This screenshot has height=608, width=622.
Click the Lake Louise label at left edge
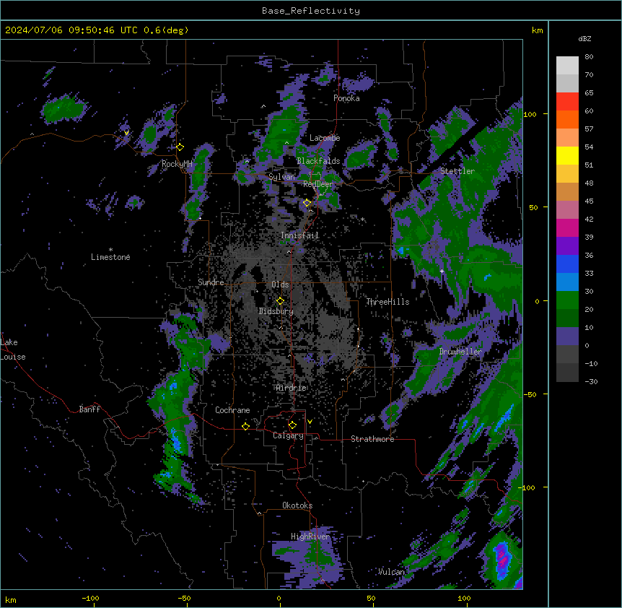click(x=13, y=349)
